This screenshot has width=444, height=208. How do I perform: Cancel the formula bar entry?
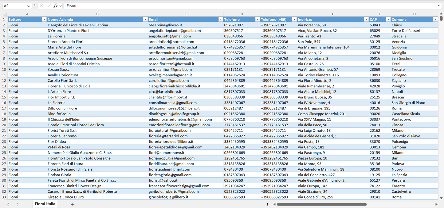pyautogui.click(x=41, y=6)
